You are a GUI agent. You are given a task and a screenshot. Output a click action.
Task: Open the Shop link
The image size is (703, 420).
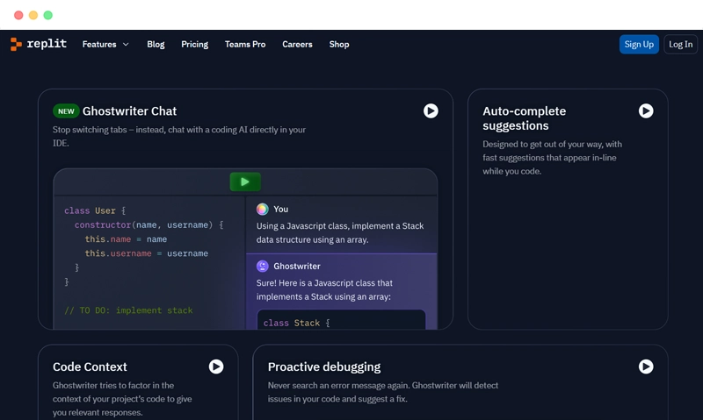click(x=339, y=45)
